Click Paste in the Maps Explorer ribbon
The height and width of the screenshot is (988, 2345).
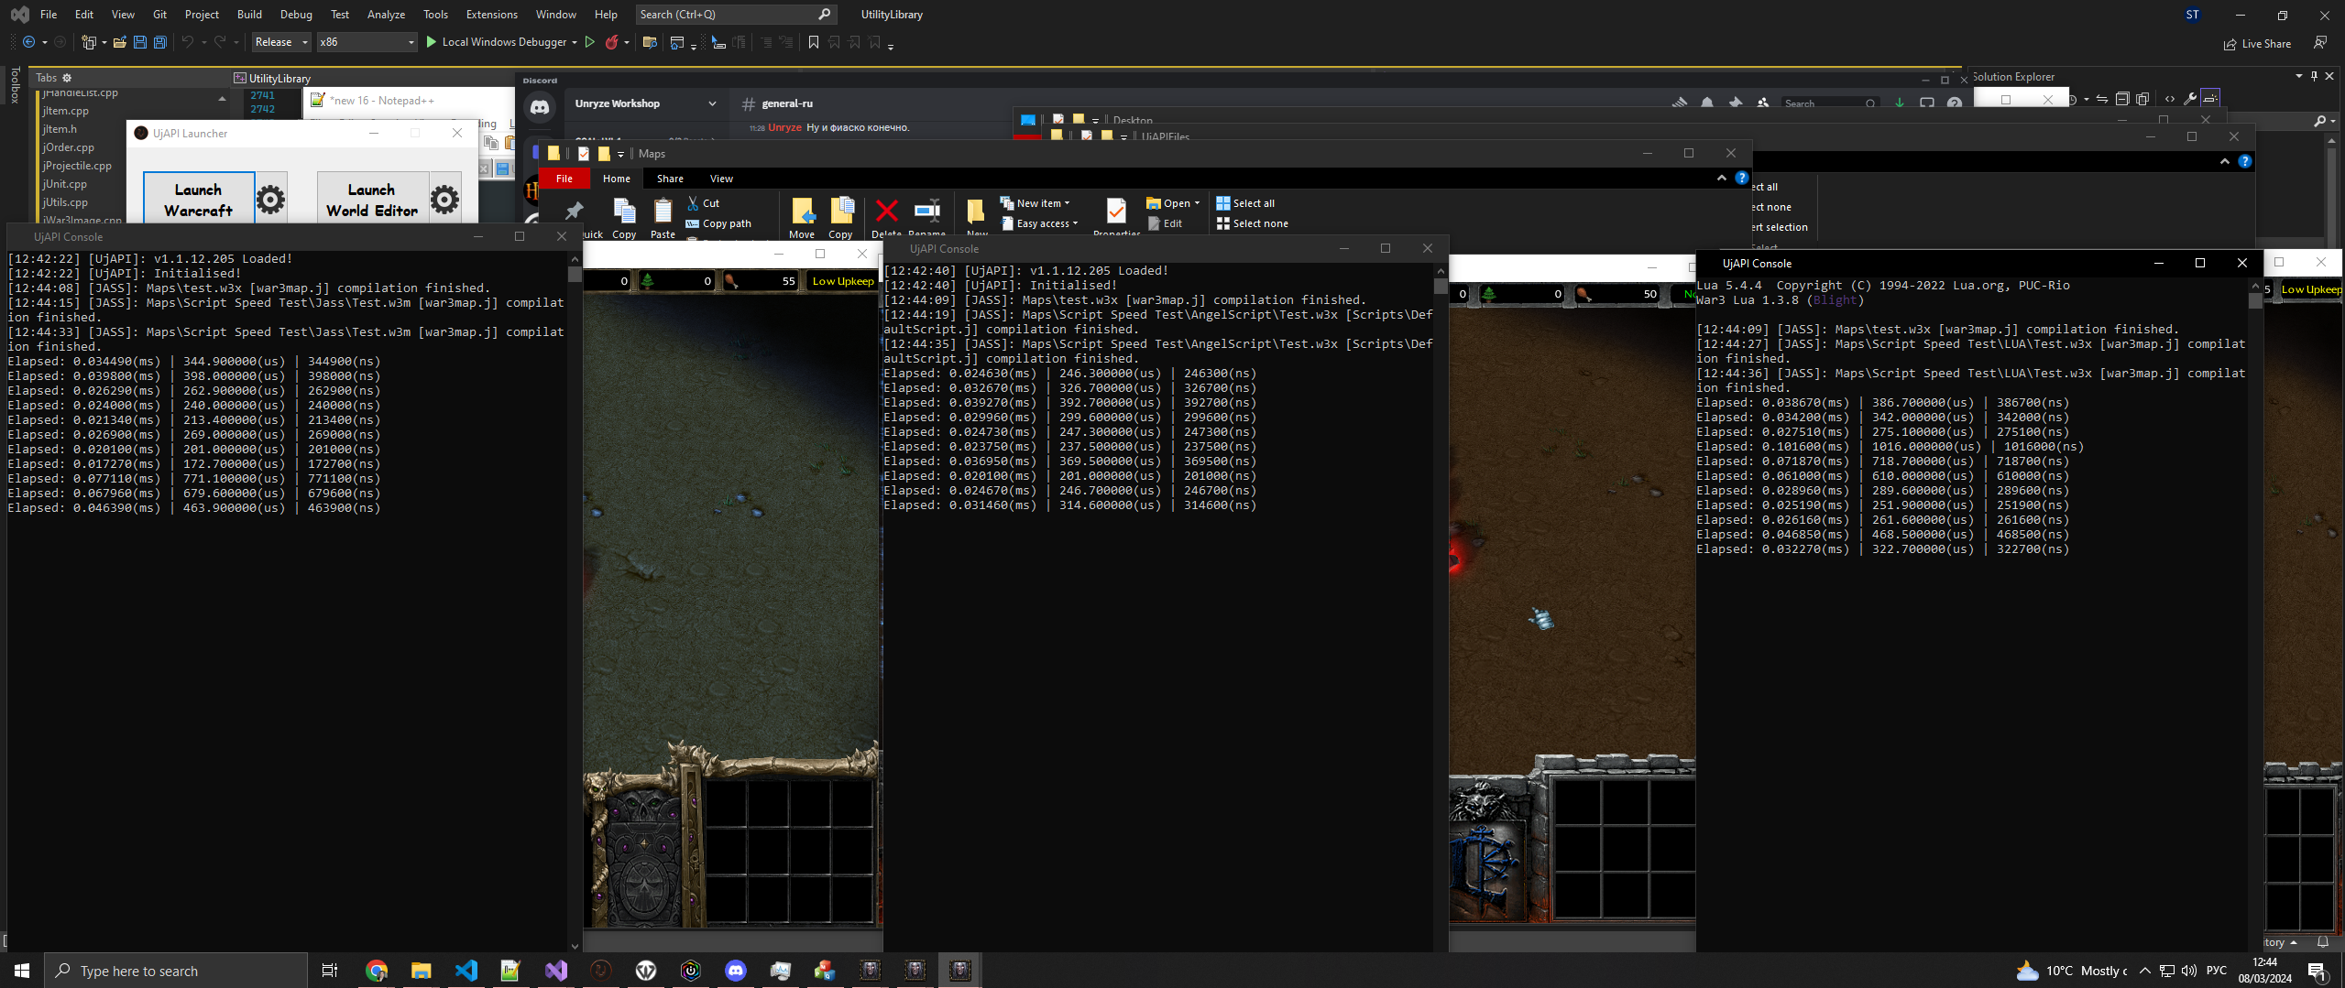663,218
